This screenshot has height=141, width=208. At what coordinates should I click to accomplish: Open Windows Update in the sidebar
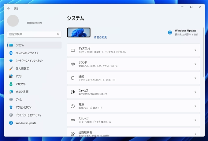point(34,123)
